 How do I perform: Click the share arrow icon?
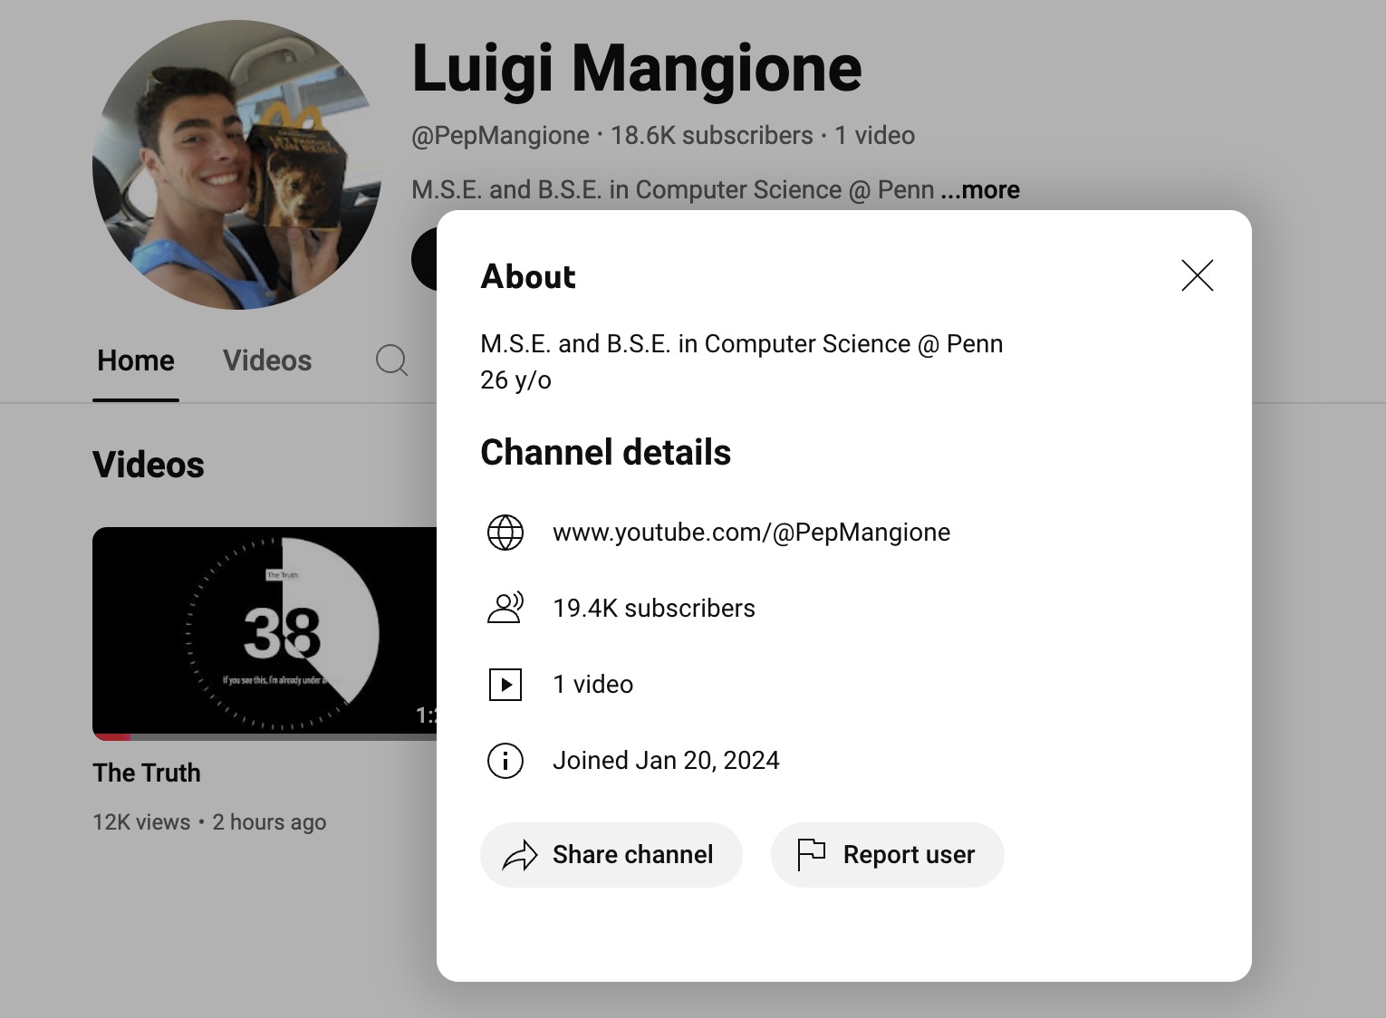(x=519, y=854)
